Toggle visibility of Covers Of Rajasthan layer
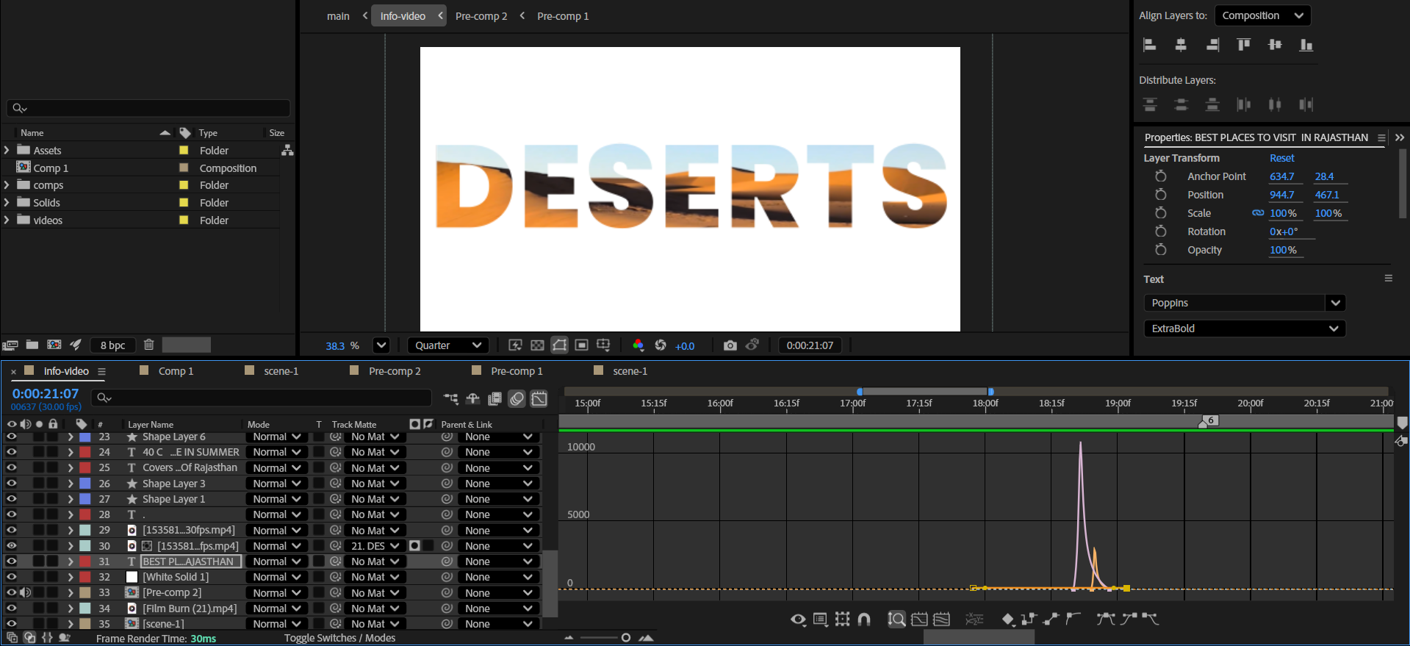The height and width of the screenshot is (646, 1410). point(12,467)
